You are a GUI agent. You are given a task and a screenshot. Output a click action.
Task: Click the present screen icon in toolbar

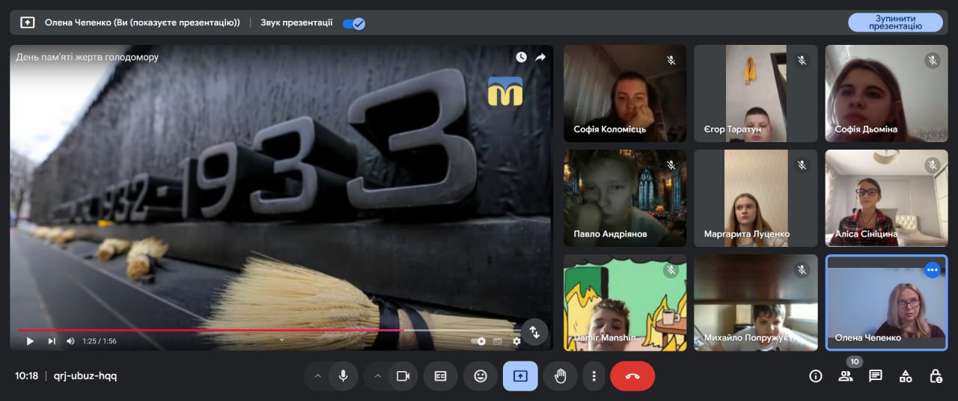[x=520, y=376]
